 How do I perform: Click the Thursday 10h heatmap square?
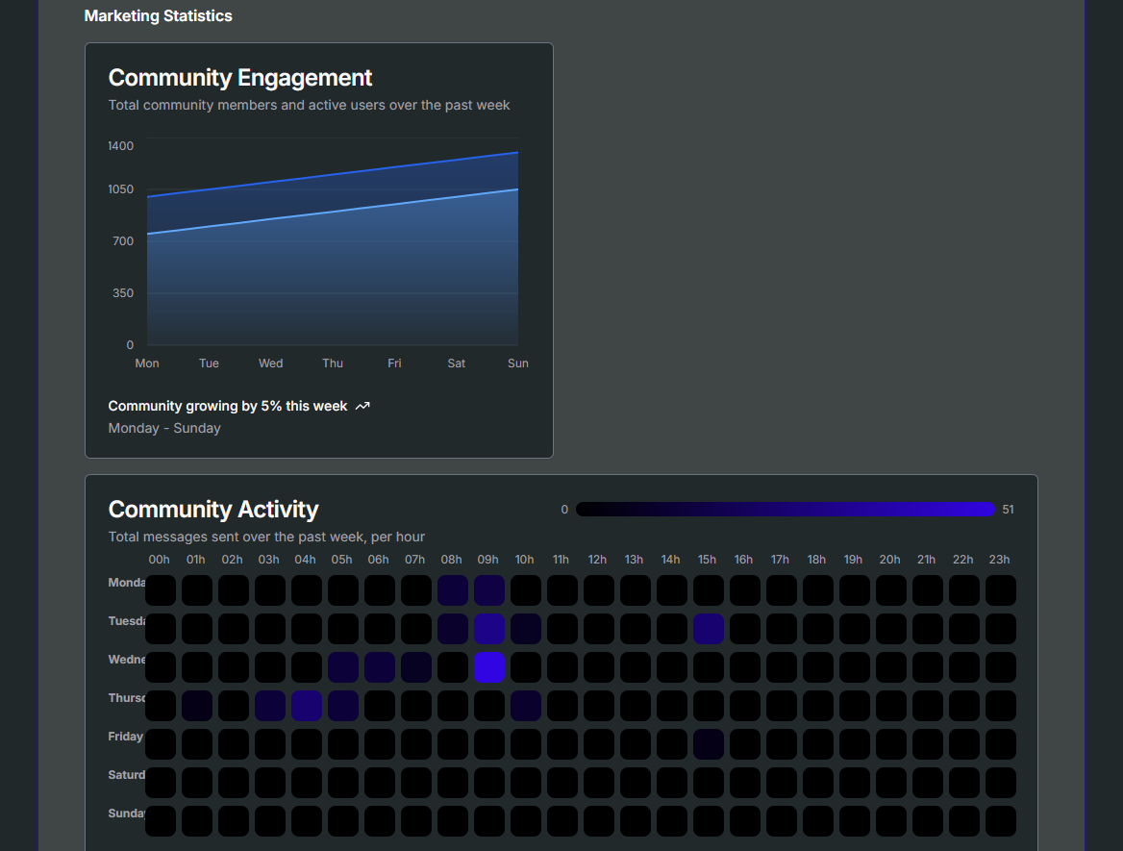(525, 706)
